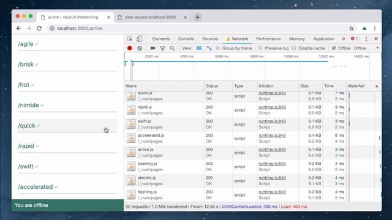The width and height of the screenshot is (392, 220).
Task: Click the browser back arrow
Action: tap(18, 29)
